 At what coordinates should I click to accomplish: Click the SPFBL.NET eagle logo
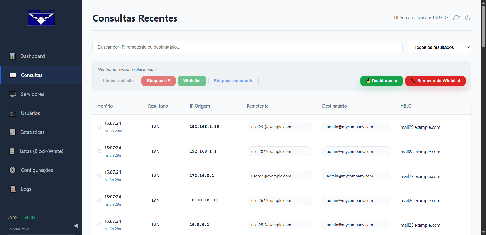click(x=41, y=18)
